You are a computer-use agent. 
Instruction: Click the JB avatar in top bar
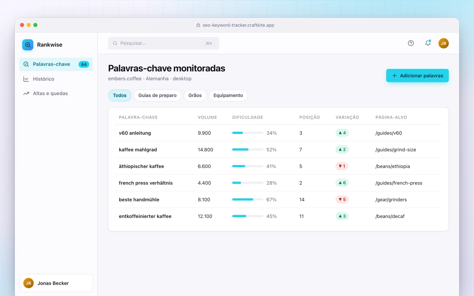(444, 43)
